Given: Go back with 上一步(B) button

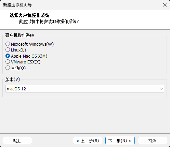Looking at the screenshot, I should click(x=88, y=141).
